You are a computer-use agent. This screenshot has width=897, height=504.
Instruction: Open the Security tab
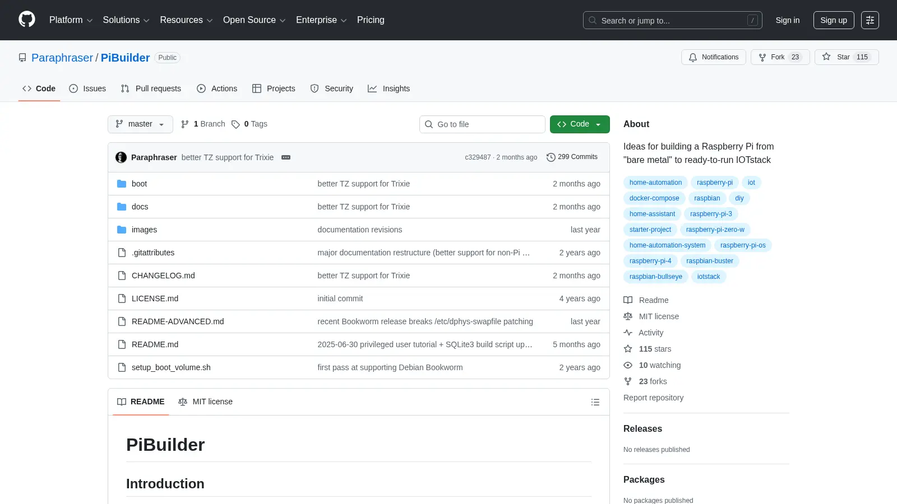pyautogui.click(x=332, y=88)
